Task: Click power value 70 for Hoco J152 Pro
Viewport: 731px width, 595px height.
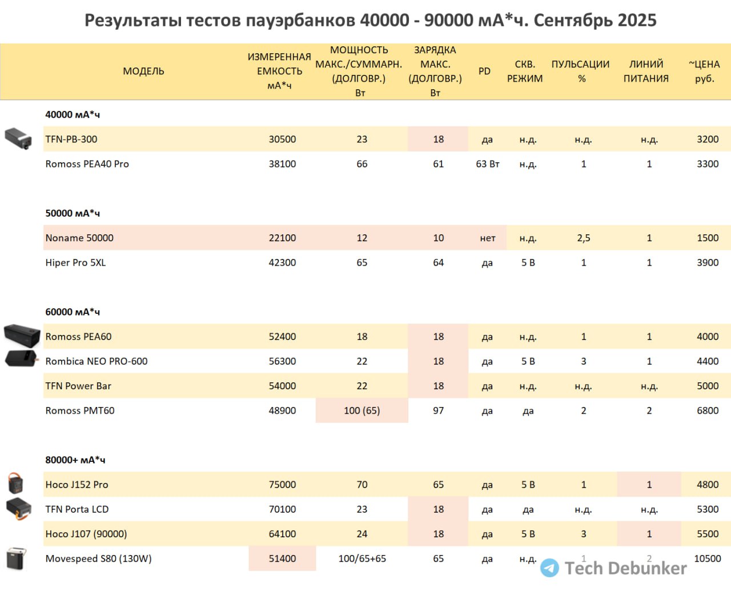Action: pyautogui.click(x=362, y=485)
